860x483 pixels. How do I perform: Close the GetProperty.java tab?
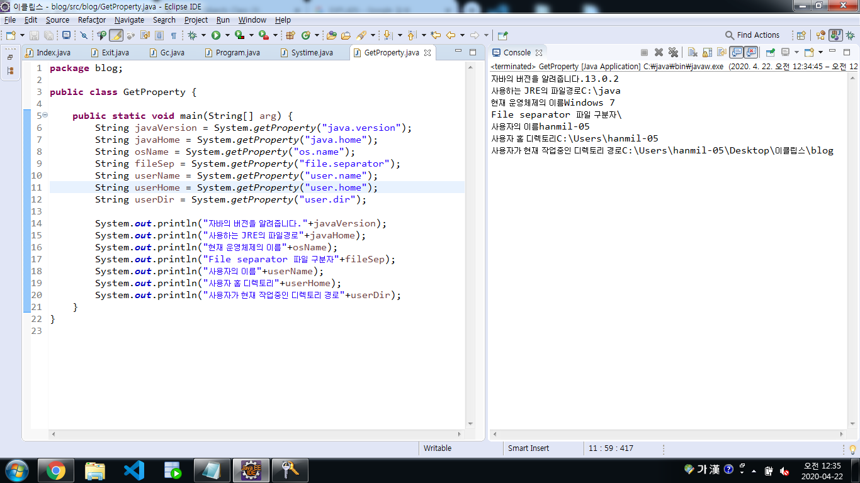pyautogui.click(x=427, y=53)
